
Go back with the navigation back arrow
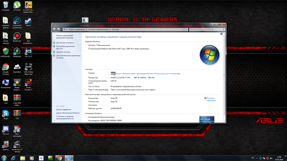coord(55,29)
